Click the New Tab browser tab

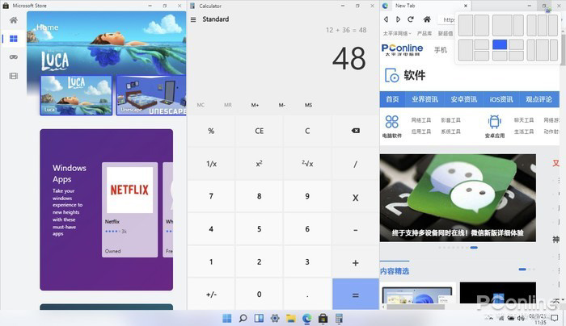coord(426,6)
